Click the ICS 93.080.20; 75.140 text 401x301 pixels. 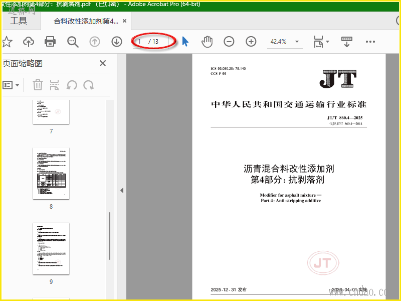tap(228, 68)
